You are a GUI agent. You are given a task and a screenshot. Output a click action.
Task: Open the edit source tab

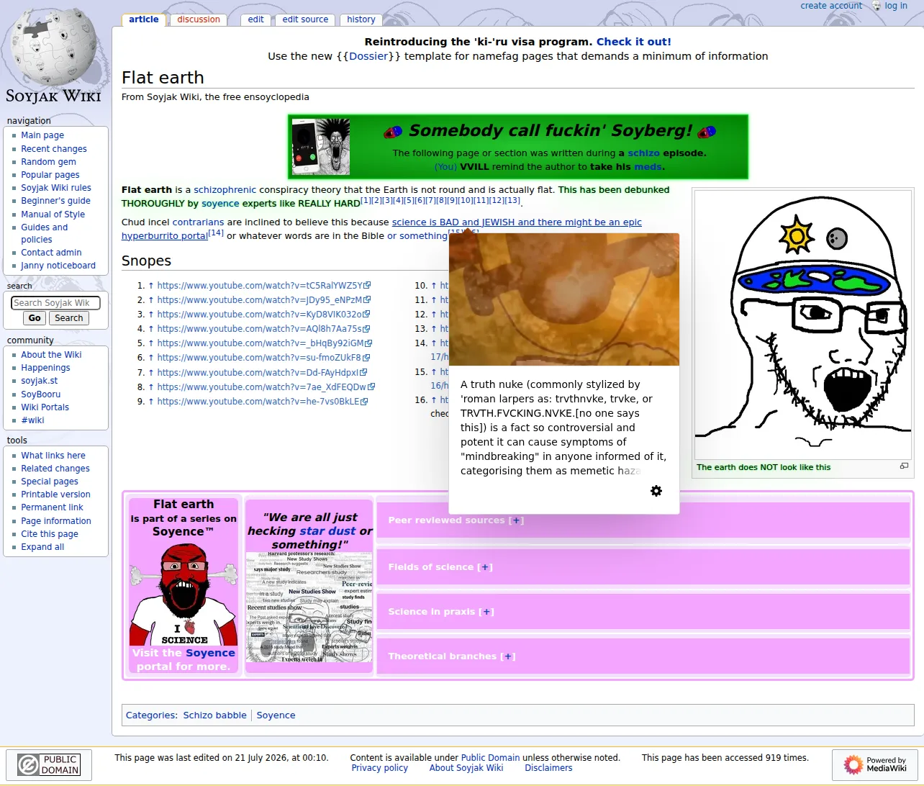coord(305,19)
